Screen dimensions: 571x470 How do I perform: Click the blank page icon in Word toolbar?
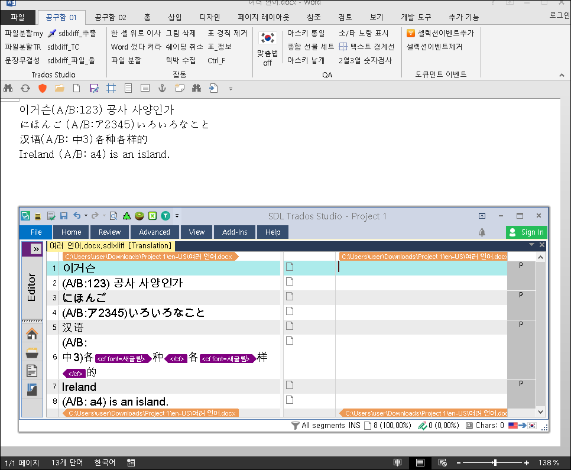[76, 88]
